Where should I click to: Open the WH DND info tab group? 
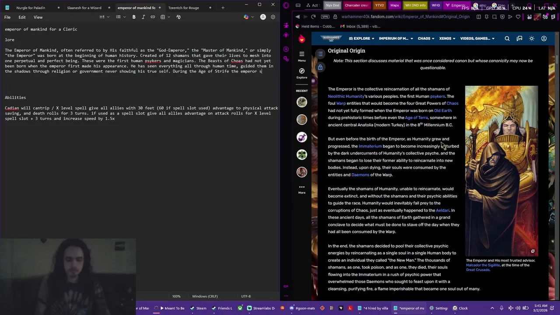coord(415,5)
